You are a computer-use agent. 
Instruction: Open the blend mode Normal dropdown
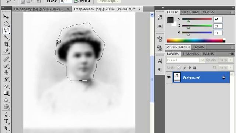[202, 60]
